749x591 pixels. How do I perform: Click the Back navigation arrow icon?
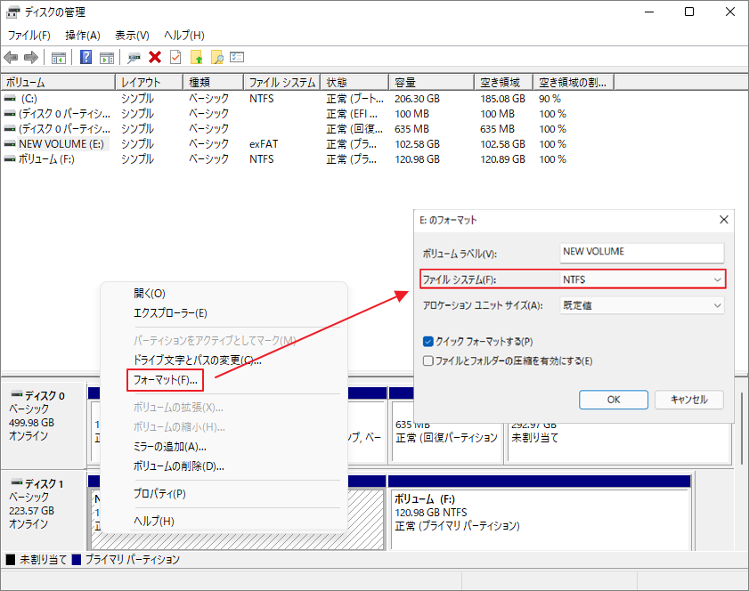[x=12, y=57]
